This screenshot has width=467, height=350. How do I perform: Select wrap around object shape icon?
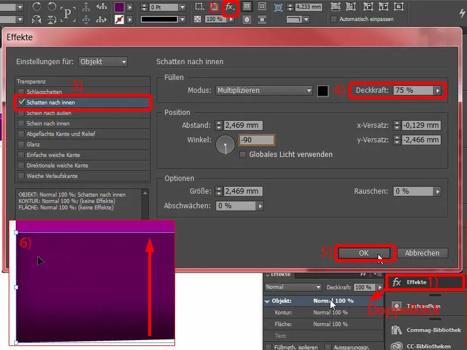tap(246, 20)
